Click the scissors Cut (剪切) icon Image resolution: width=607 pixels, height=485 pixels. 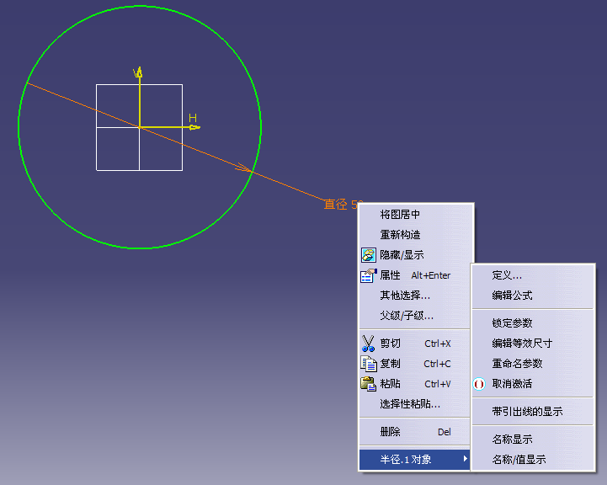click(x=369, y=344)
